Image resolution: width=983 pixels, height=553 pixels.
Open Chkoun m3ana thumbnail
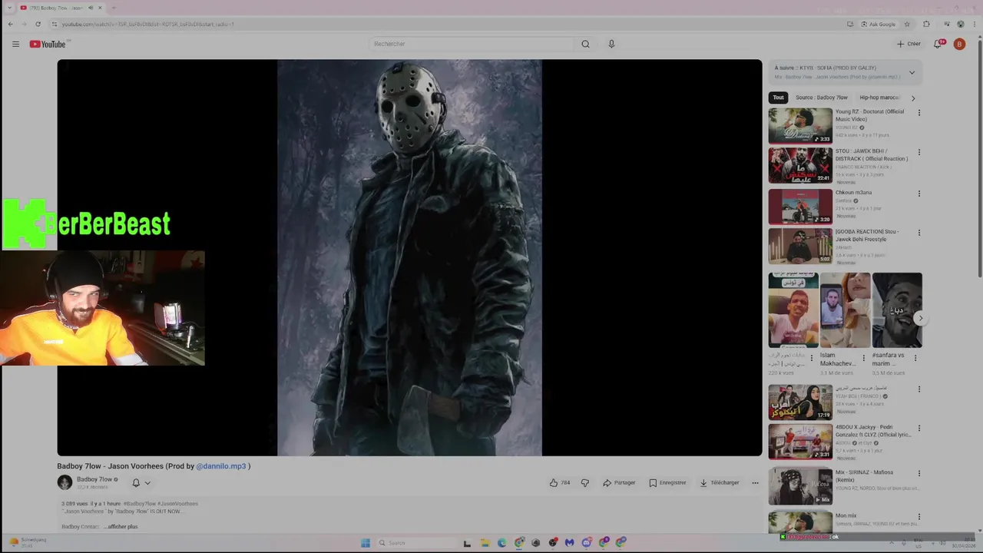click(800, 206)
